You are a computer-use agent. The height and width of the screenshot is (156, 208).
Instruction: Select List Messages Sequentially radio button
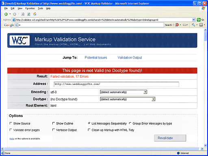click(89, 123)
